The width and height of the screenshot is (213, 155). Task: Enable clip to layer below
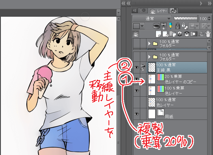pyautogui.click(x=156, y=26)
